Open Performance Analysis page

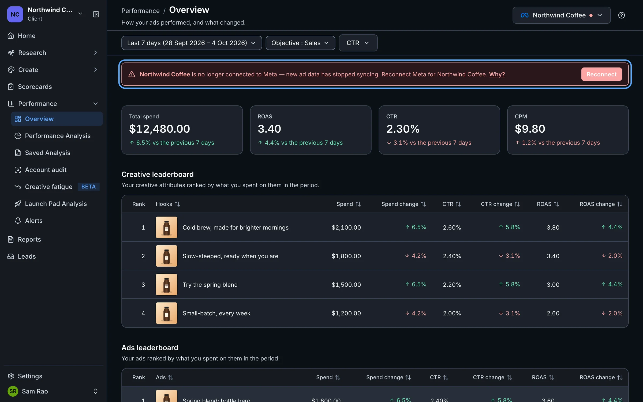point(57,136)
